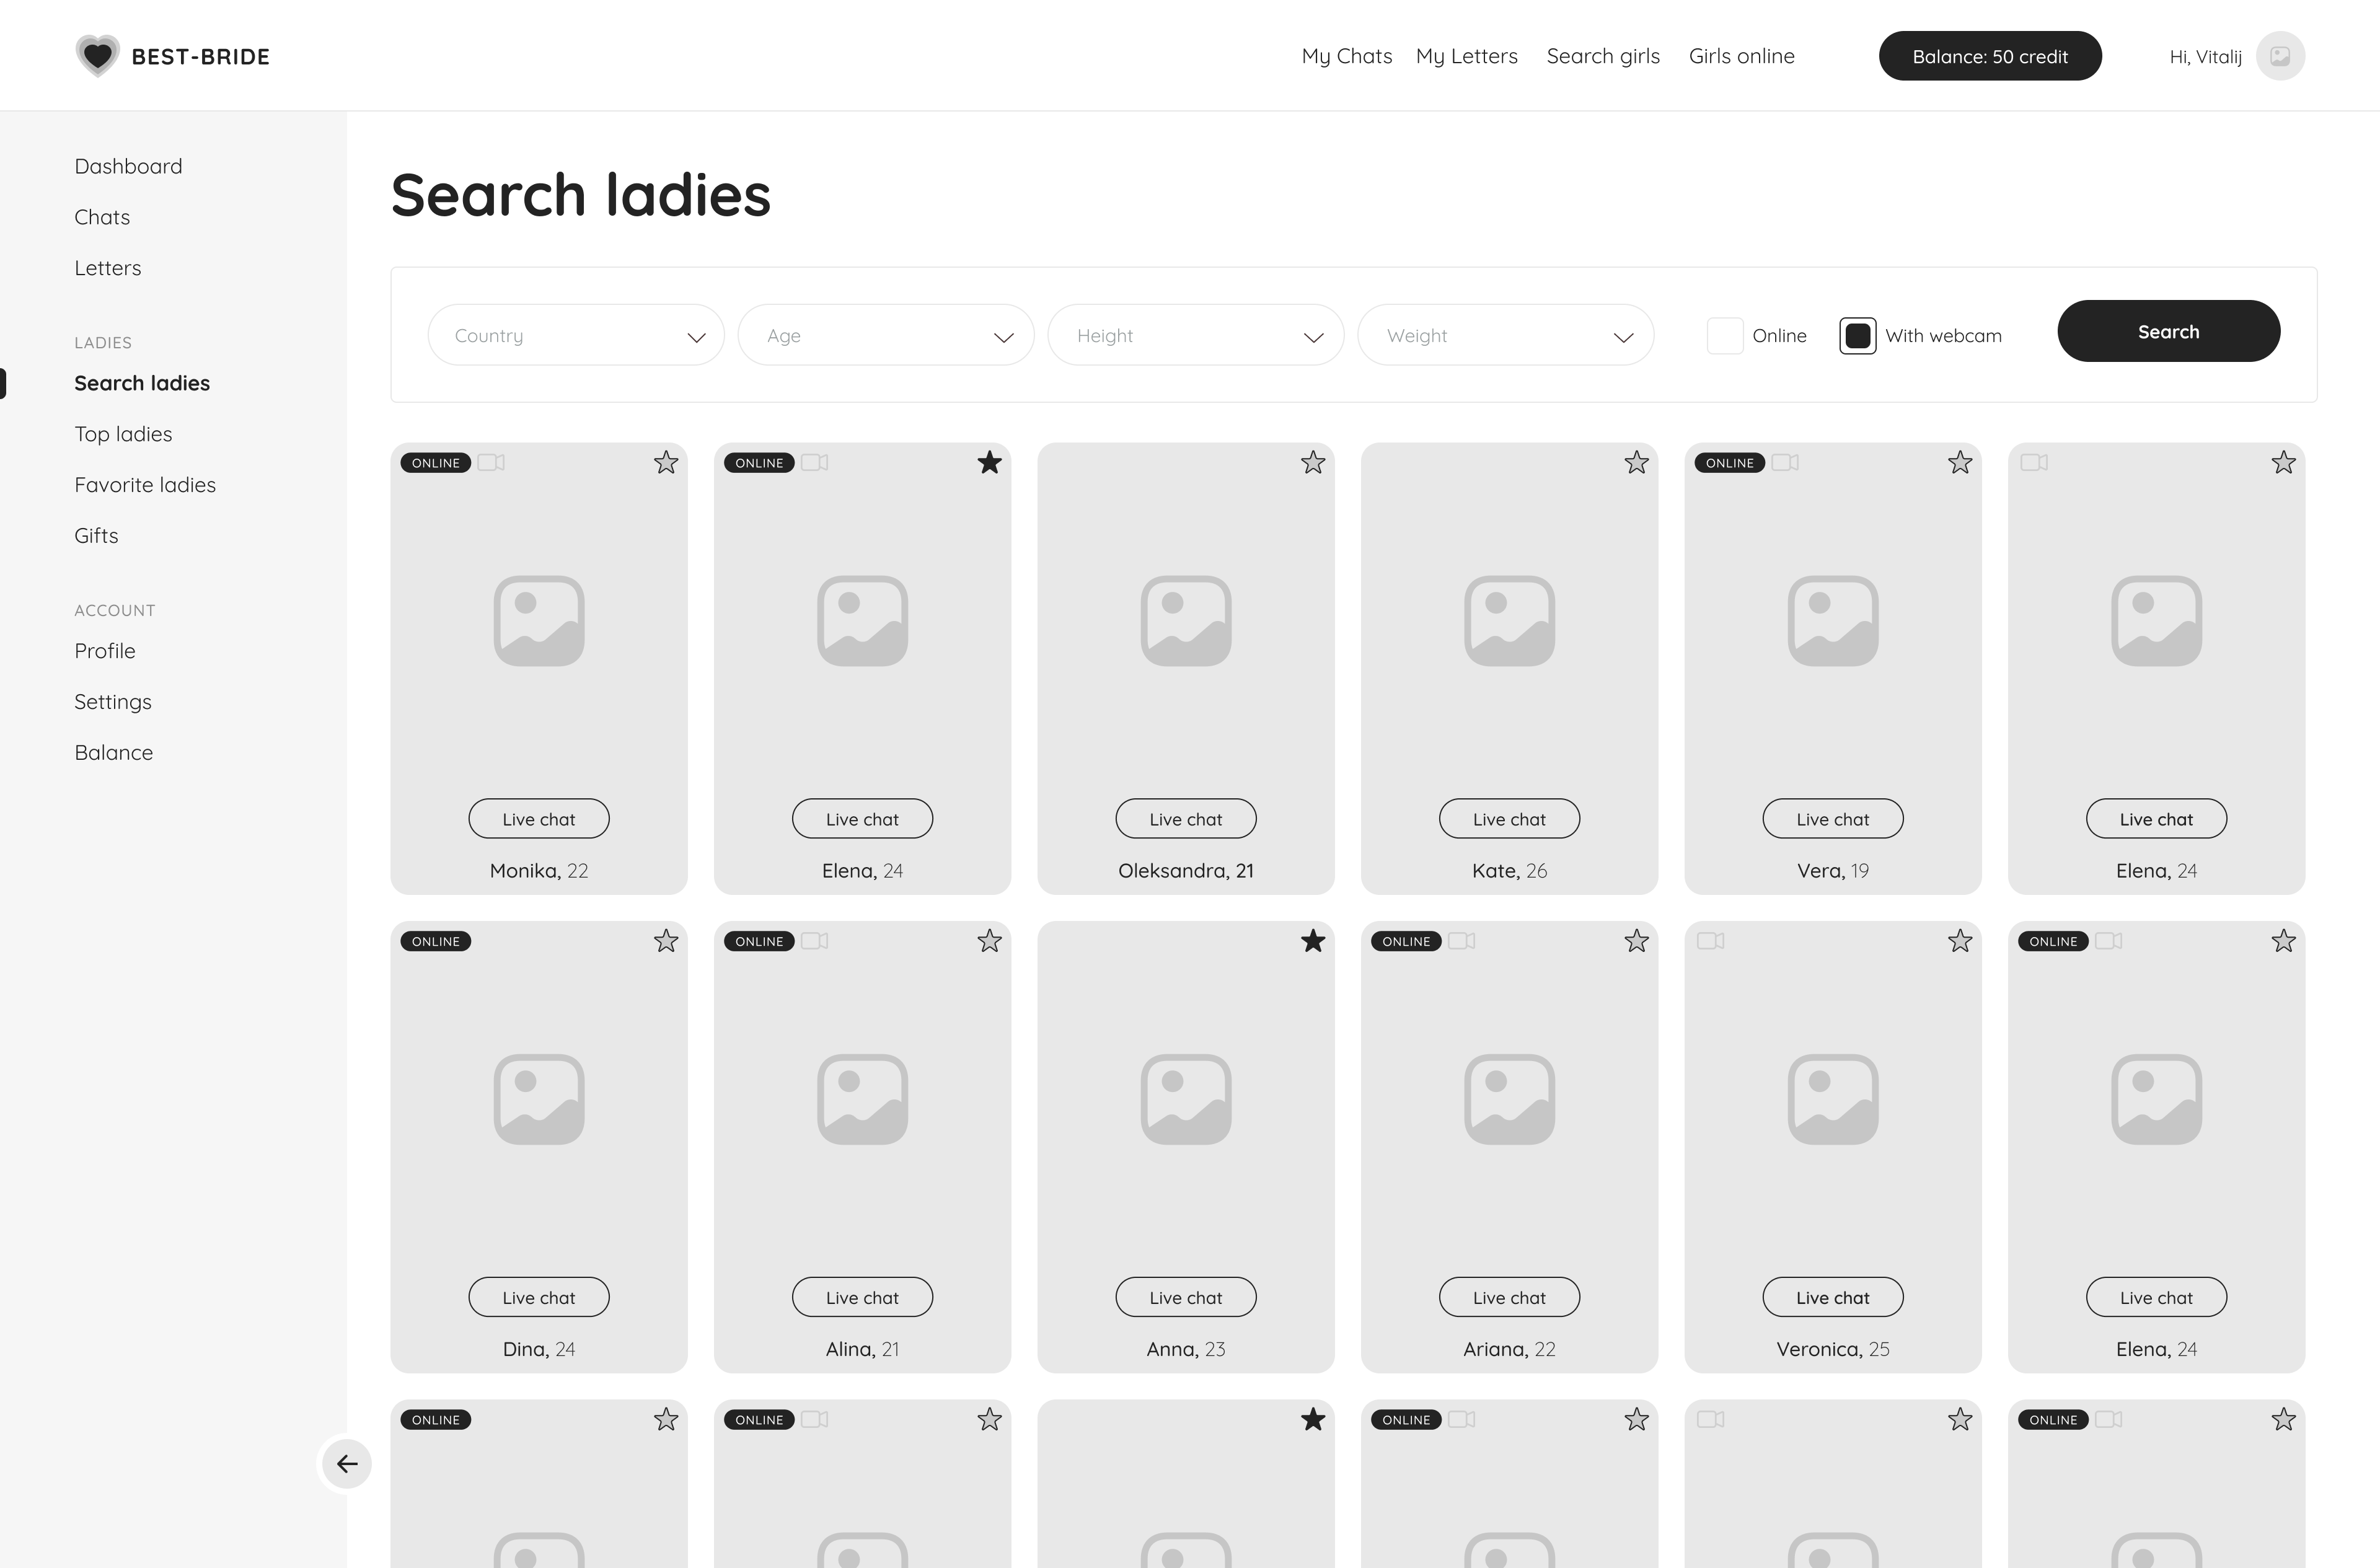
Task: Open the user avatar next to Hi, Vitalij
Action: [2280, 56]
